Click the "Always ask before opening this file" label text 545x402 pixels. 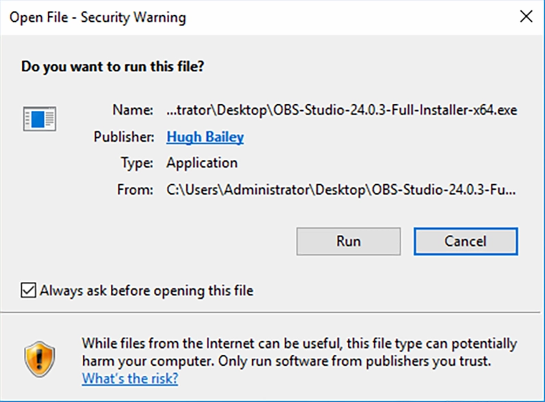[147, 290]
